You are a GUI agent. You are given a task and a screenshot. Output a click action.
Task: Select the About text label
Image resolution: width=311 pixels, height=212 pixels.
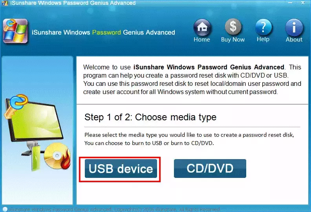pyautogui.click(x=294, y=40)
